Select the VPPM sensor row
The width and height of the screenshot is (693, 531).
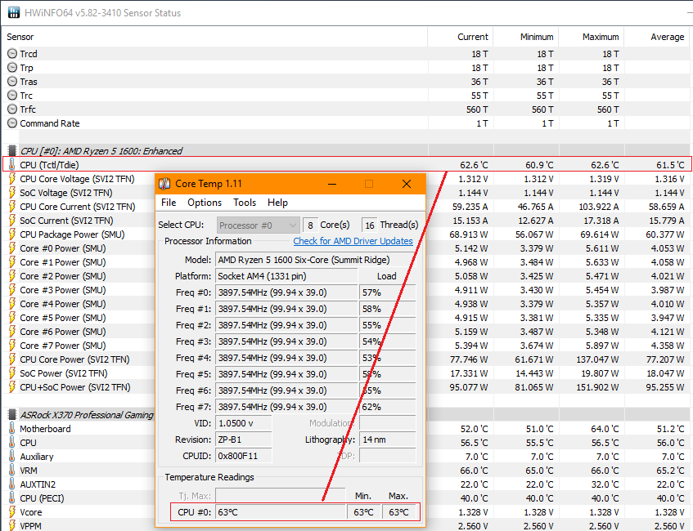coord(347,526)
